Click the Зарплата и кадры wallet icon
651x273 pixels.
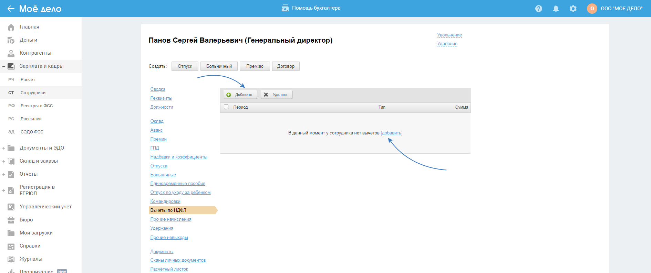click(x=11, y=66)
